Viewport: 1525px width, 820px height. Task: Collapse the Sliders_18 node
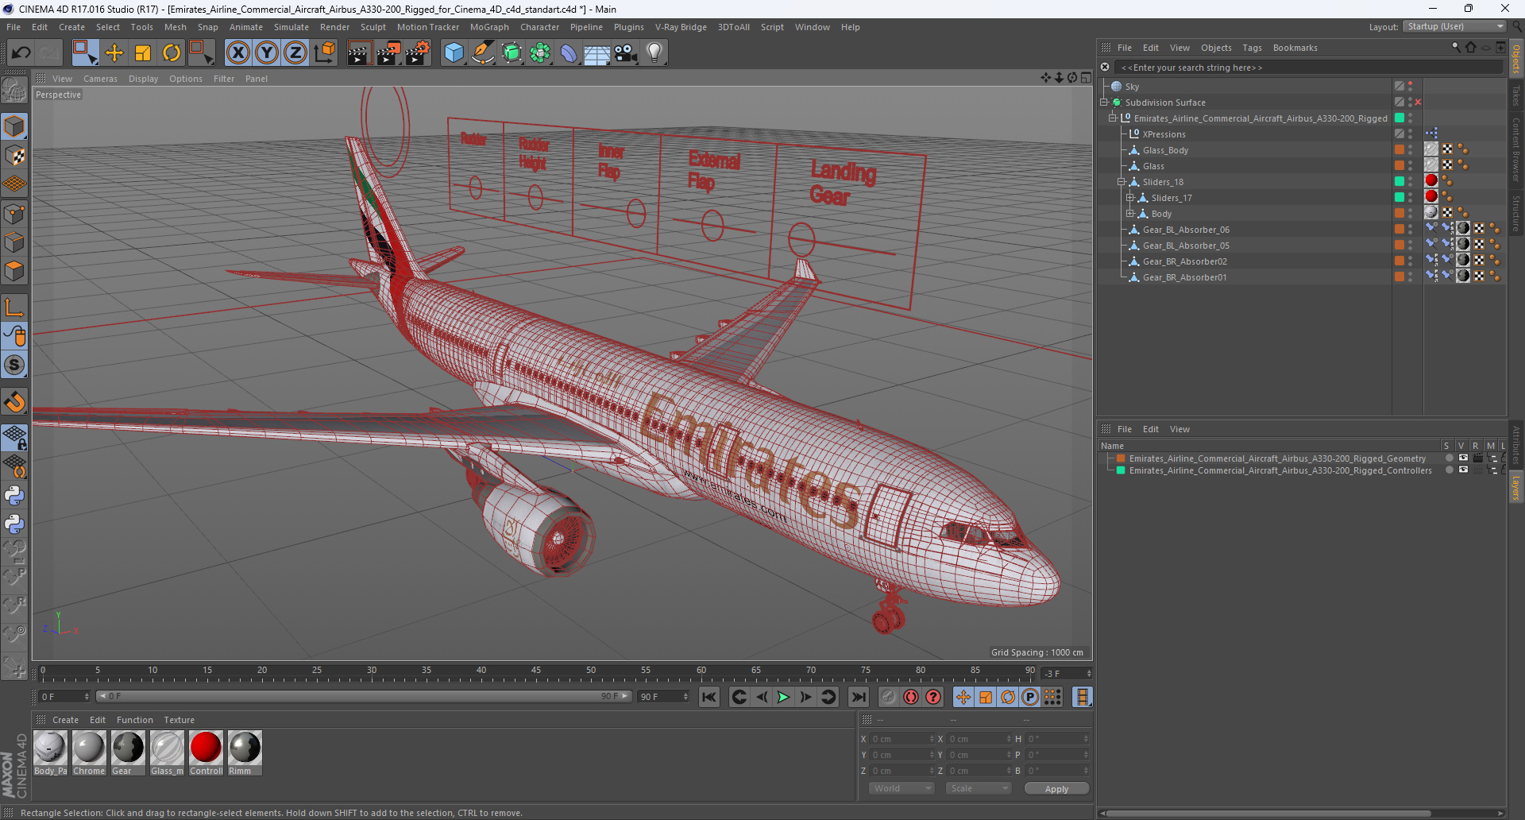point(1122,182)
